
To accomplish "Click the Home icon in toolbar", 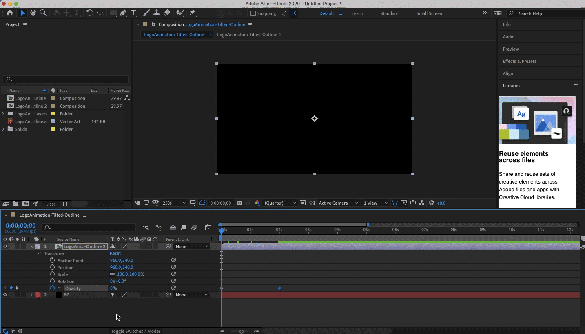I will point(10,13).
